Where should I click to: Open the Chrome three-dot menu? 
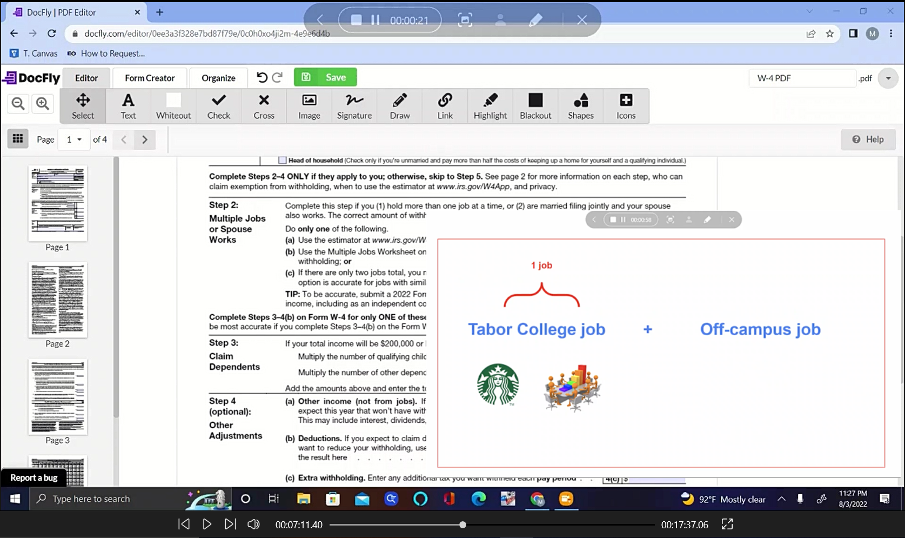(891, 34)
